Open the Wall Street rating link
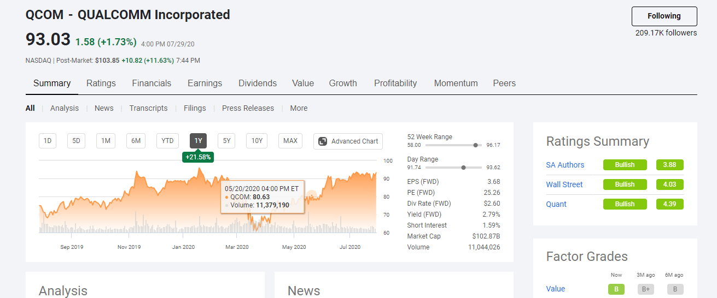Image resolution: width=717 pixels, height=298 pixels. coord(564,184)
